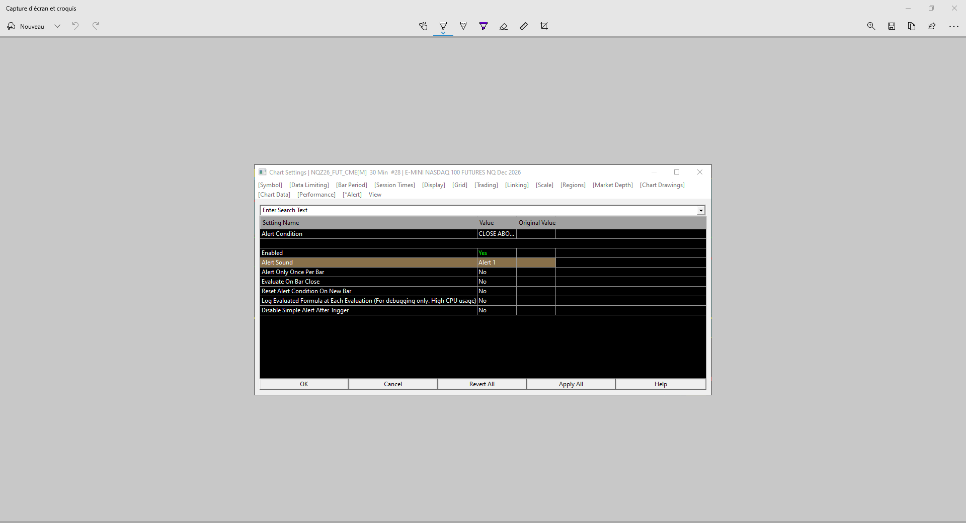Viewport: 966px width, 523px height.
Task: Share the screenshot via share icon
Action: coord(932,26)
